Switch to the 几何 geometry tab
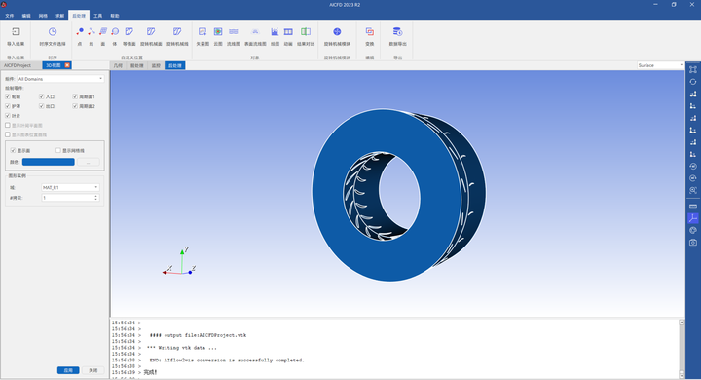 [118, 65]
